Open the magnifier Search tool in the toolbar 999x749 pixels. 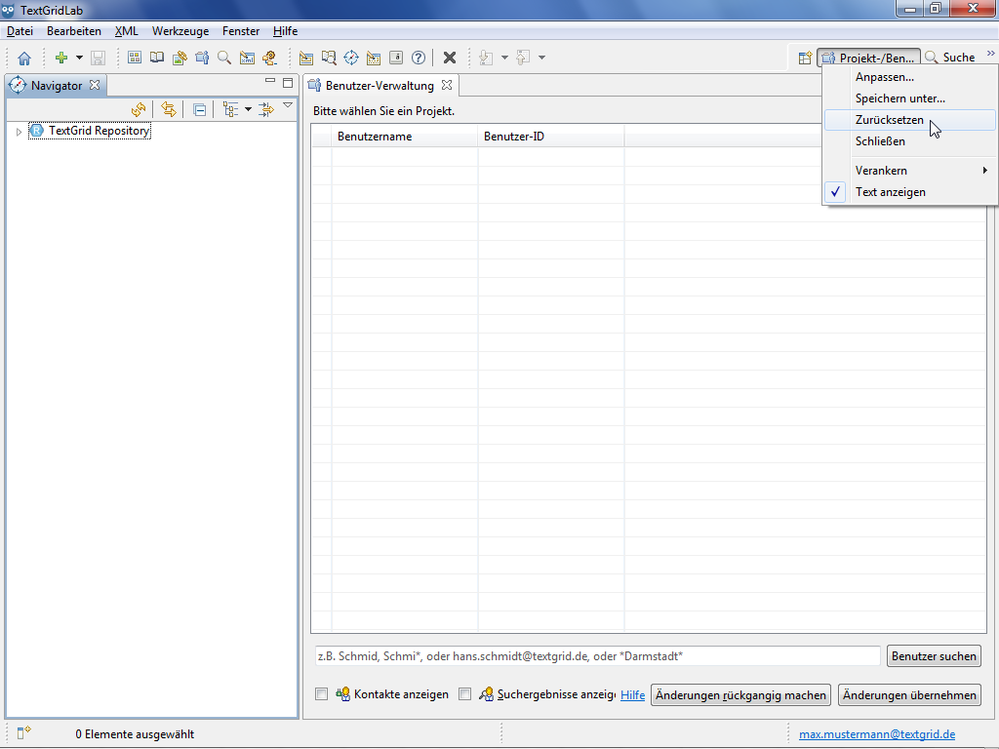tap(224, 59)
